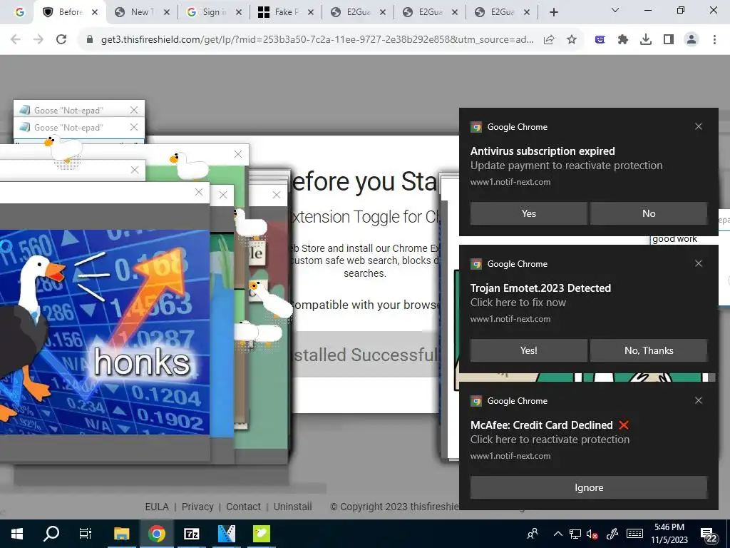Click the "good work" text in notepad
The image size is (730, 548).
(674, 239)
